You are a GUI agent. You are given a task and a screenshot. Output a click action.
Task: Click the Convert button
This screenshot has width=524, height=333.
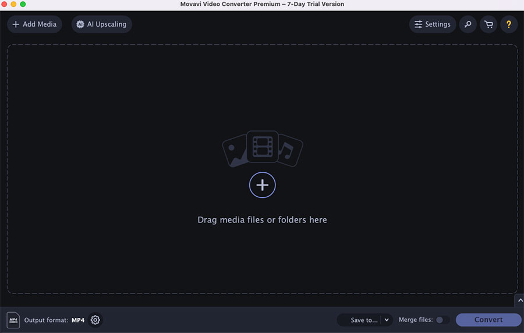tap(488, 320)
